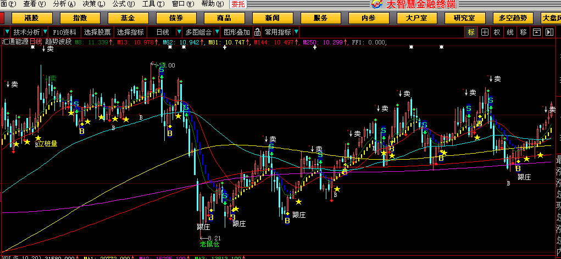Open the 查看(V) menu

pos(35,4)
